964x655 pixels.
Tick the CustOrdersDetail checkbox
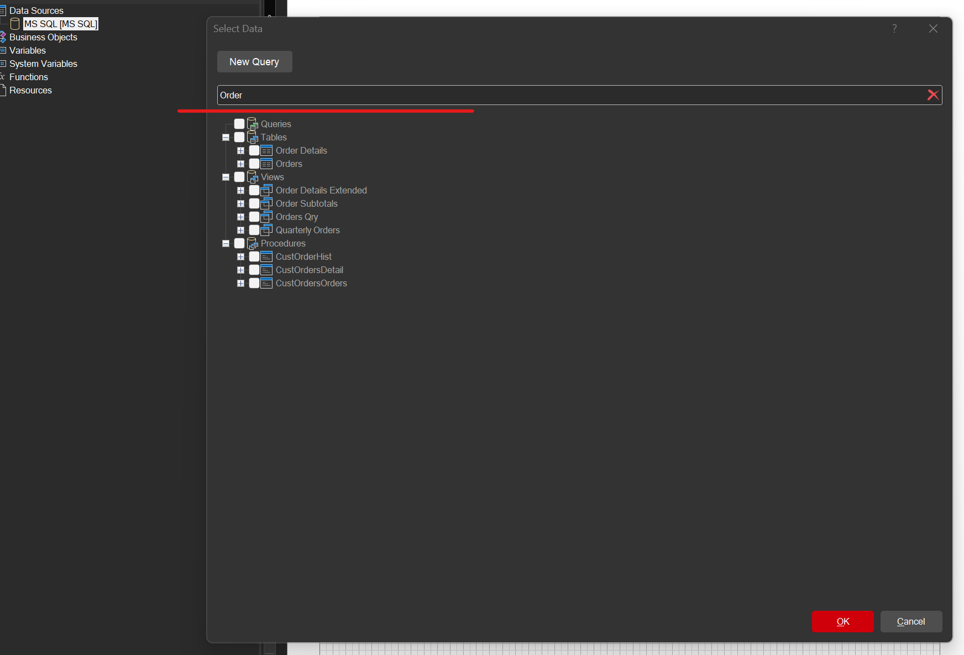(254, 270)
